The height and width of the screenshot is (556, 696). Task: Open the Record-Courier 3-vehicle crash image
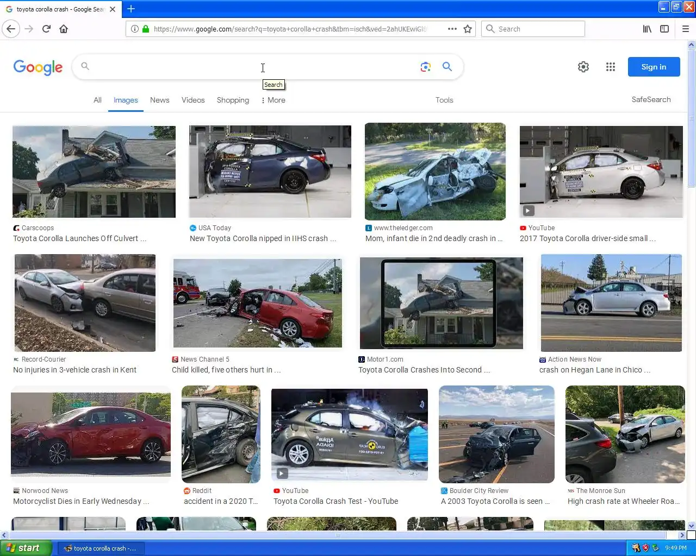point(85,303)
